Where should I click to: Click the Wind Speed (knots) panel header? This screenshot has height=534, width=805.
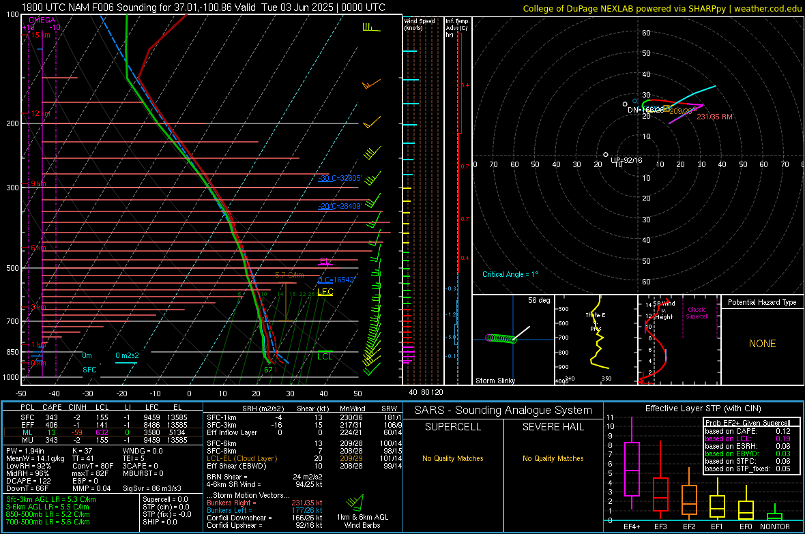tap(420, 24)
